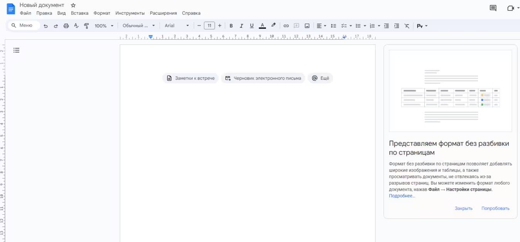Open the Файл menu
The height and width of the screenshot is (242, 520).
(25, 13)
